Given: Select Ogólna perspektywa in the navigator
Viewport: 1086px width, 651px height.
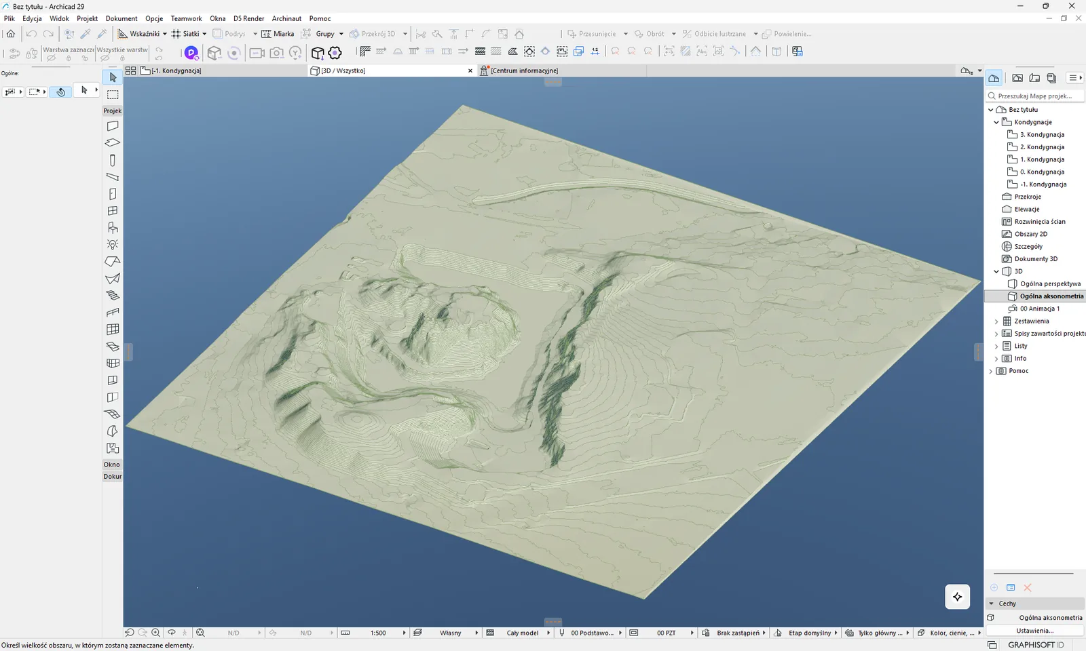Looking at the screenshot, I should [x=1050, y=284].
